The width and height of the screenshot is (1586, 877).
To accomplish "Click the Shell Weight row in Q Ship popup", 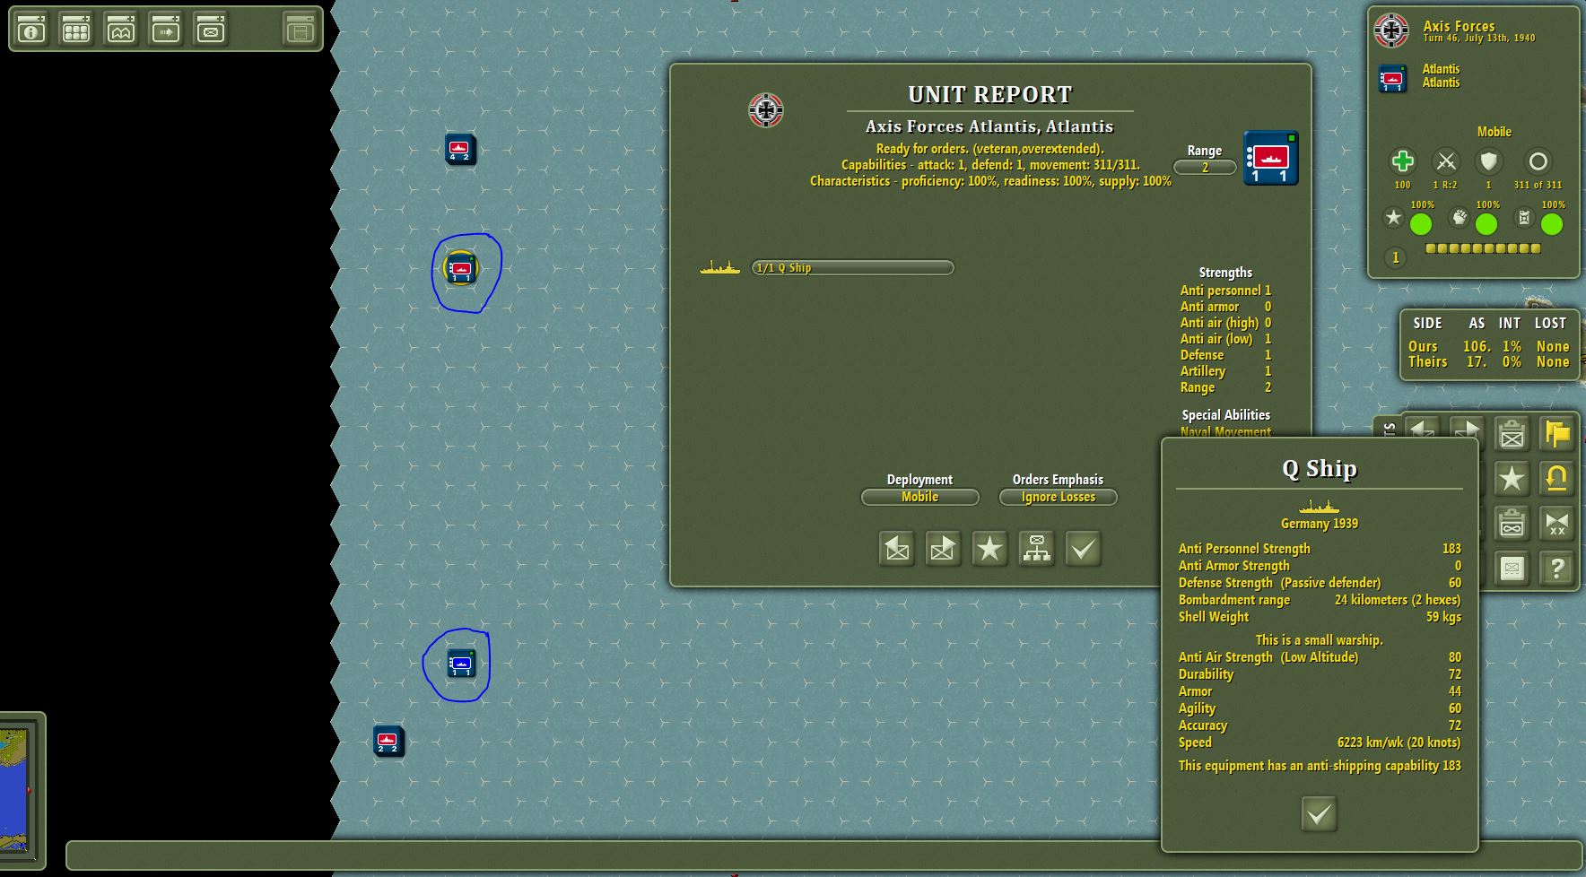I will coord(1320,617).
